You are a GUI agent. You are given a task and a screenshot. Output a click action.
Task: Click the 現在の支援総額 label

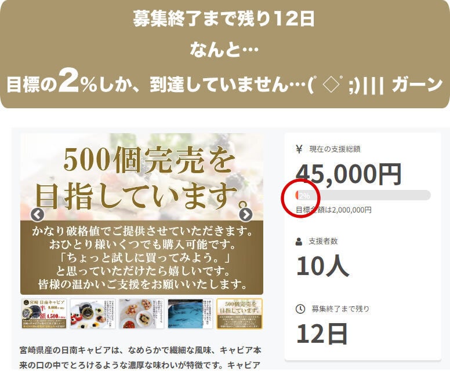(335, 149)
